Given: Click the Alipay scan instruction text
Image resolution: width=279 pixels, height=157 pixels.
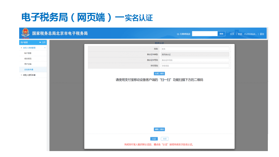Looking at the screenshot, I should click(x=159, y=80).
